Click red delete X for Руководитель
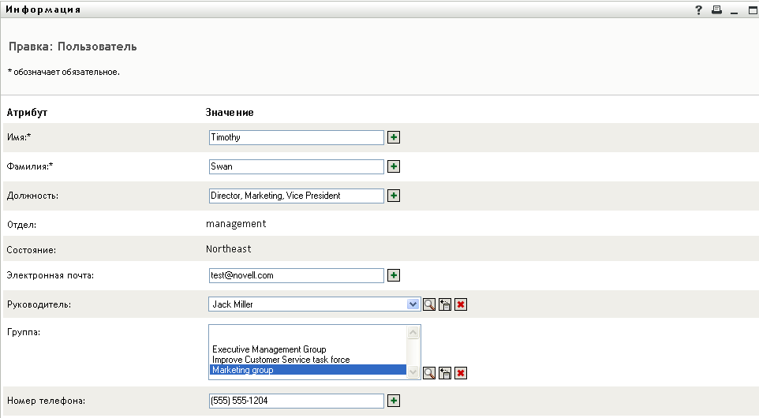The image size is (759, 418). click(x=461, y=304)
